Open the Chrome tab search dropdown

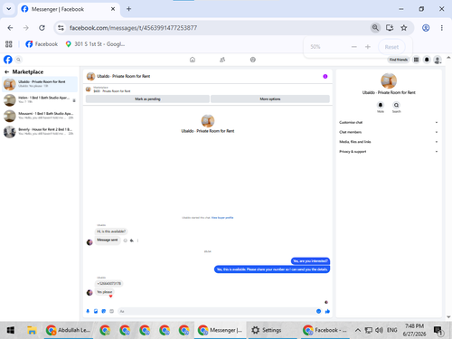(x=9, y=9)
